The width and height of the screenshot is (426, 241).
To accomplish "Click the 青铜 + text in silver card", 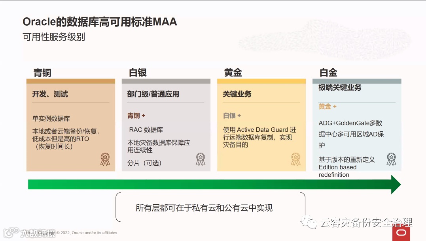I will point(136,116).
